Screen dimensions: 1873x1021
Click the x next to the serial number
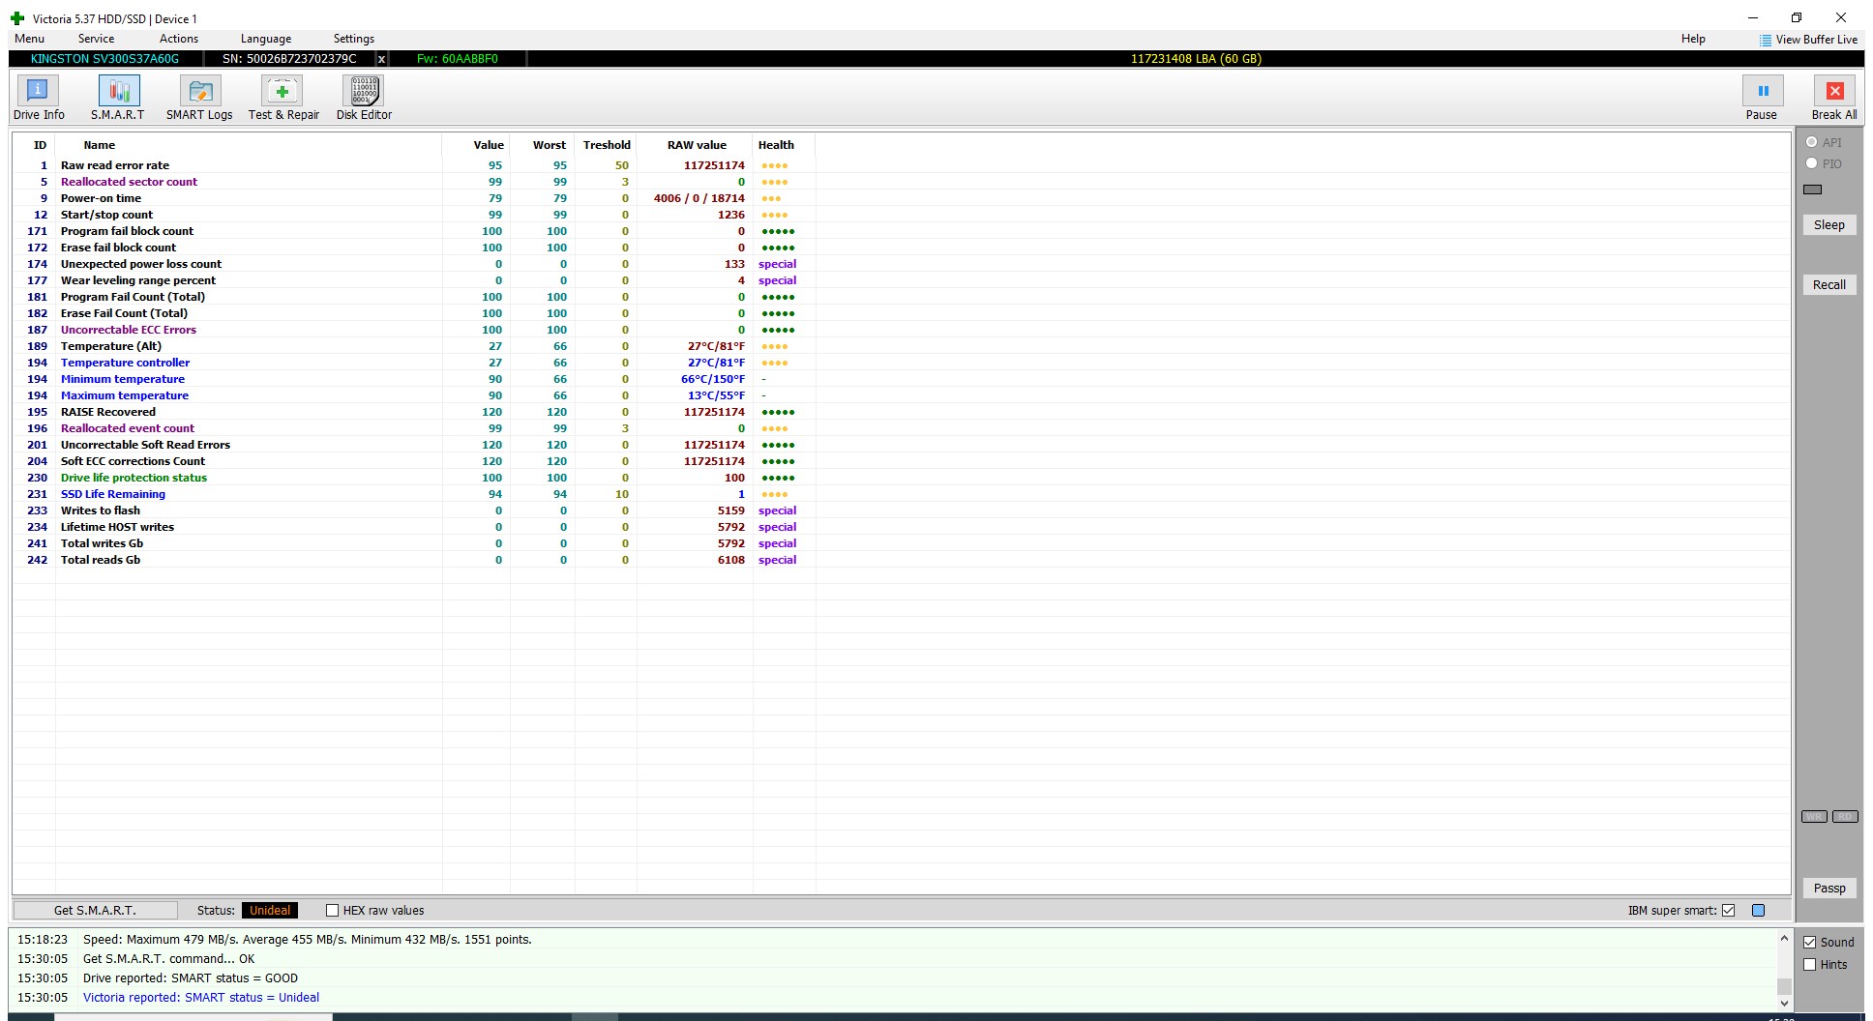point(381,59)
